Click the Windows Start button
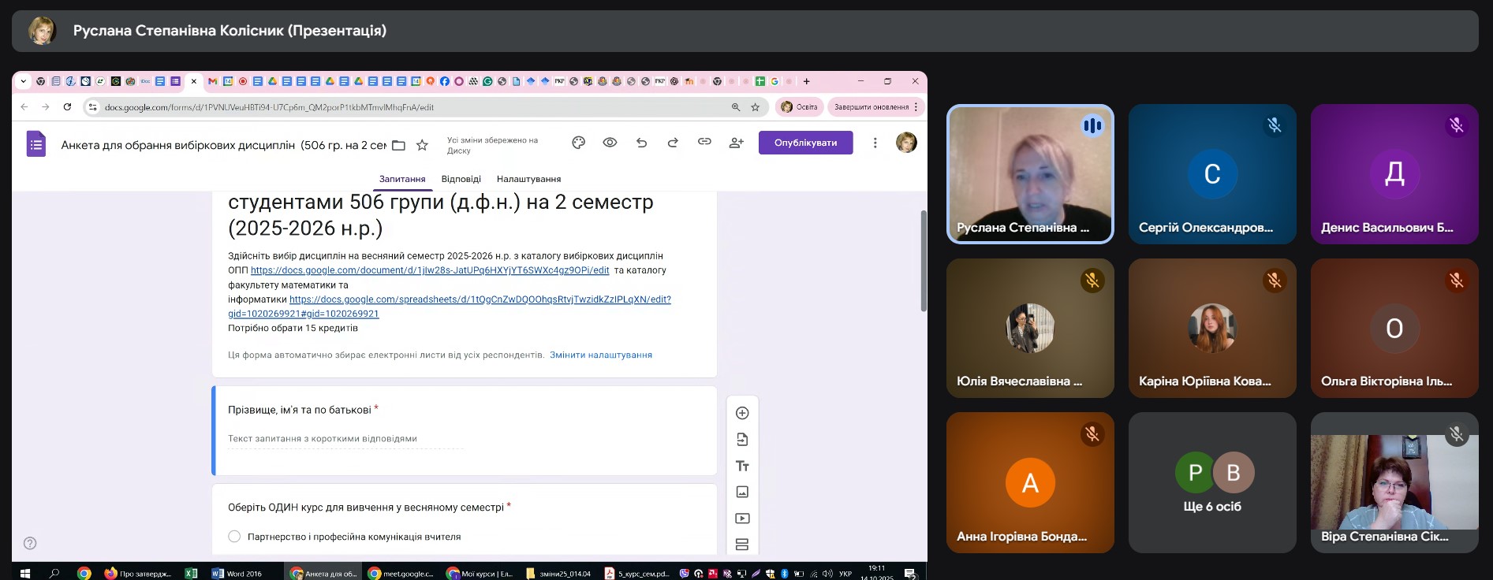 pyautogui.click(x=24, y=573)
